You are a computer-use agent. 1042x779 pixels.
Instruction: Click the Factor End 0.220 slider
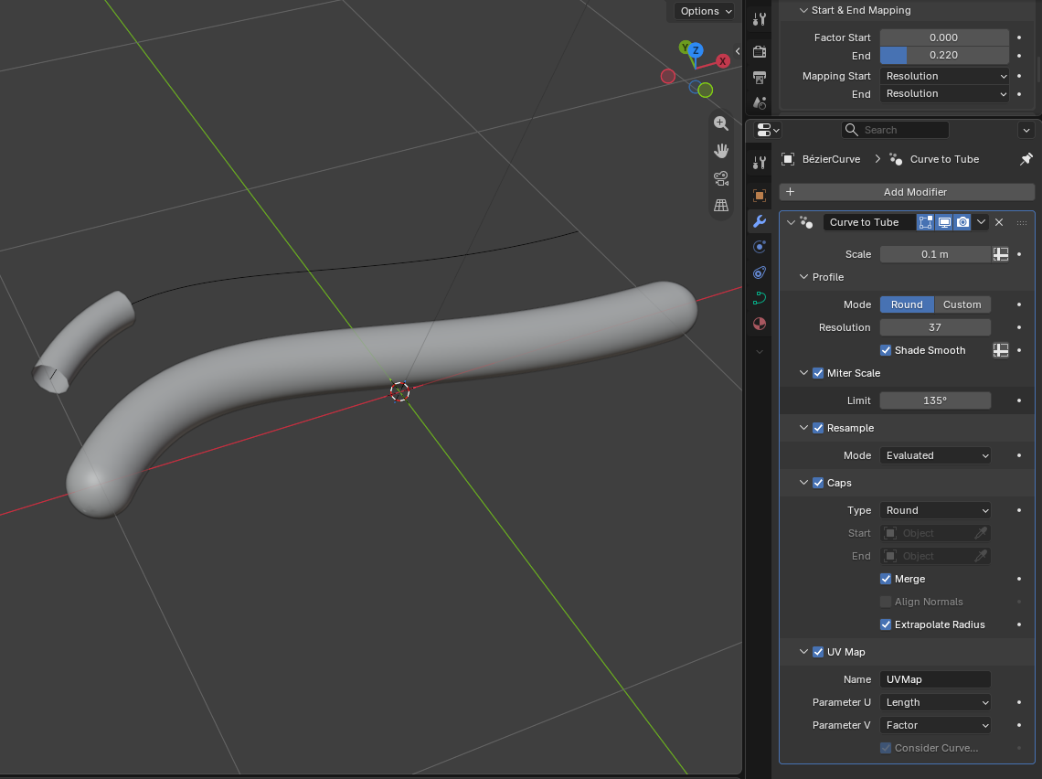point(944,55)
